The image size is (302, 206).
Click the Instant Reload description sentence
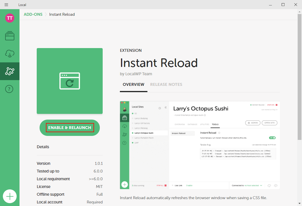click(x=193, y=198)
